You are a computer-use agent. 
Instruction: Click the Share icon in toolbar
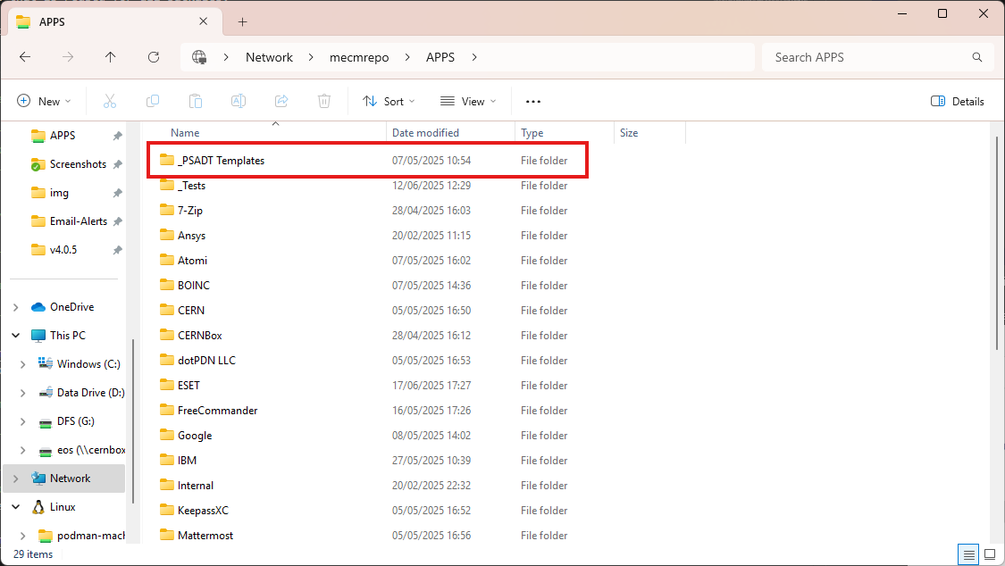281,102
